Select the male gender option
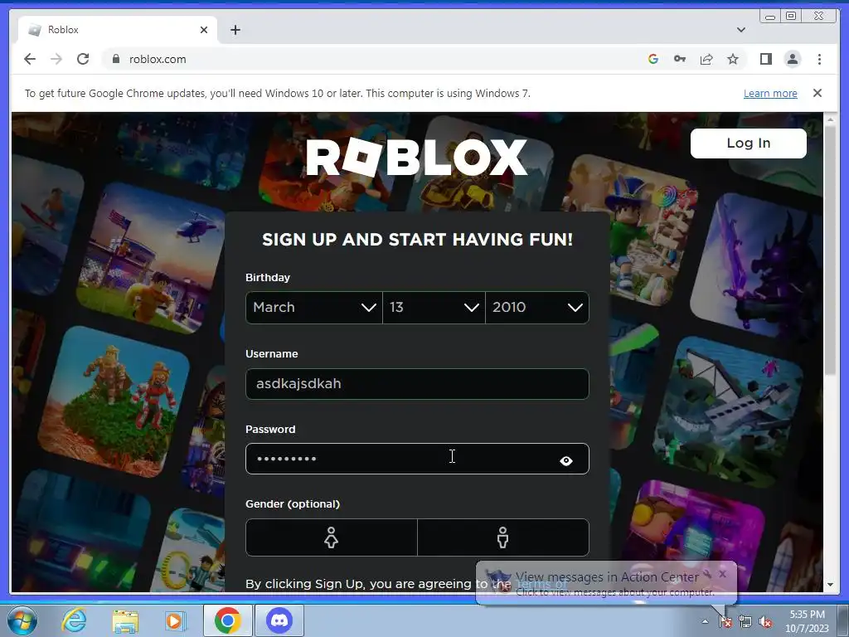 pyautogui.click(x=503, y=537)
